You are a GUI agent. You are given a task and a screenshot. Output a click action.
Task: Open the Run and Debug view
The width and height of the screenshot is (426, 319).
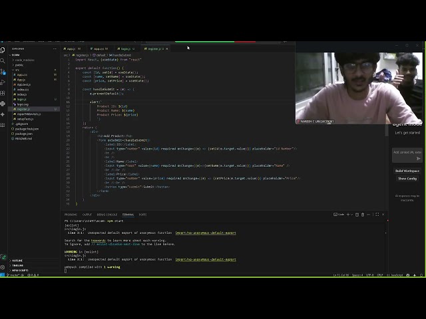(x=3, y=82)
